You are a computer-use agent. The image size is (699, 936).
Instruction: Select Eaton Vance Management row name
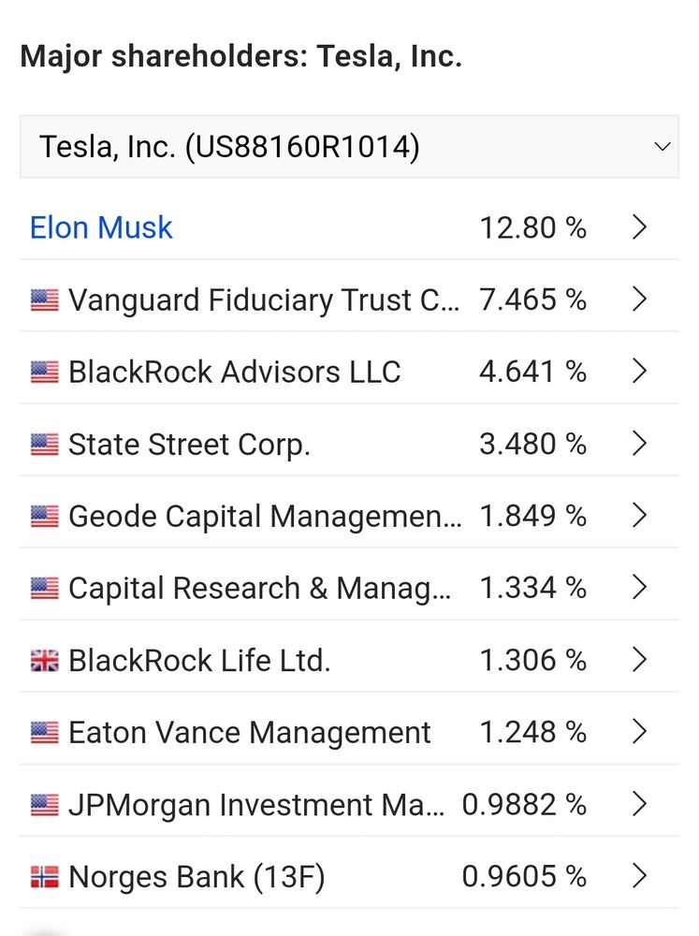pyautogui.click(x=250, y=733)
